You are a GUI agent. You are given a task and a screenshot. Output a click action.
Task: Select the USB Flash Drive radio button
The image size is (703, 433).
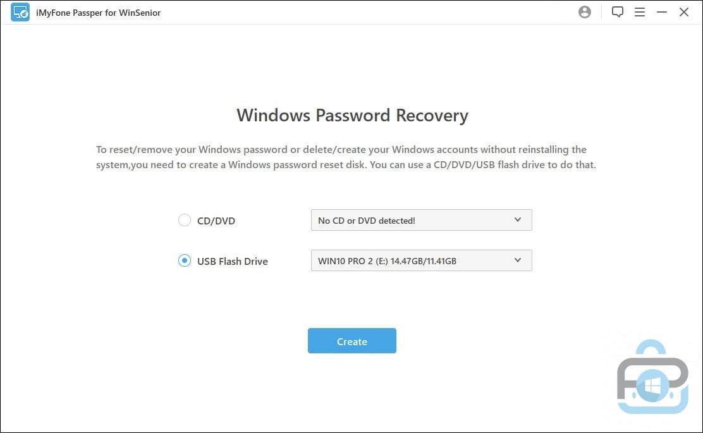(184, 260)
